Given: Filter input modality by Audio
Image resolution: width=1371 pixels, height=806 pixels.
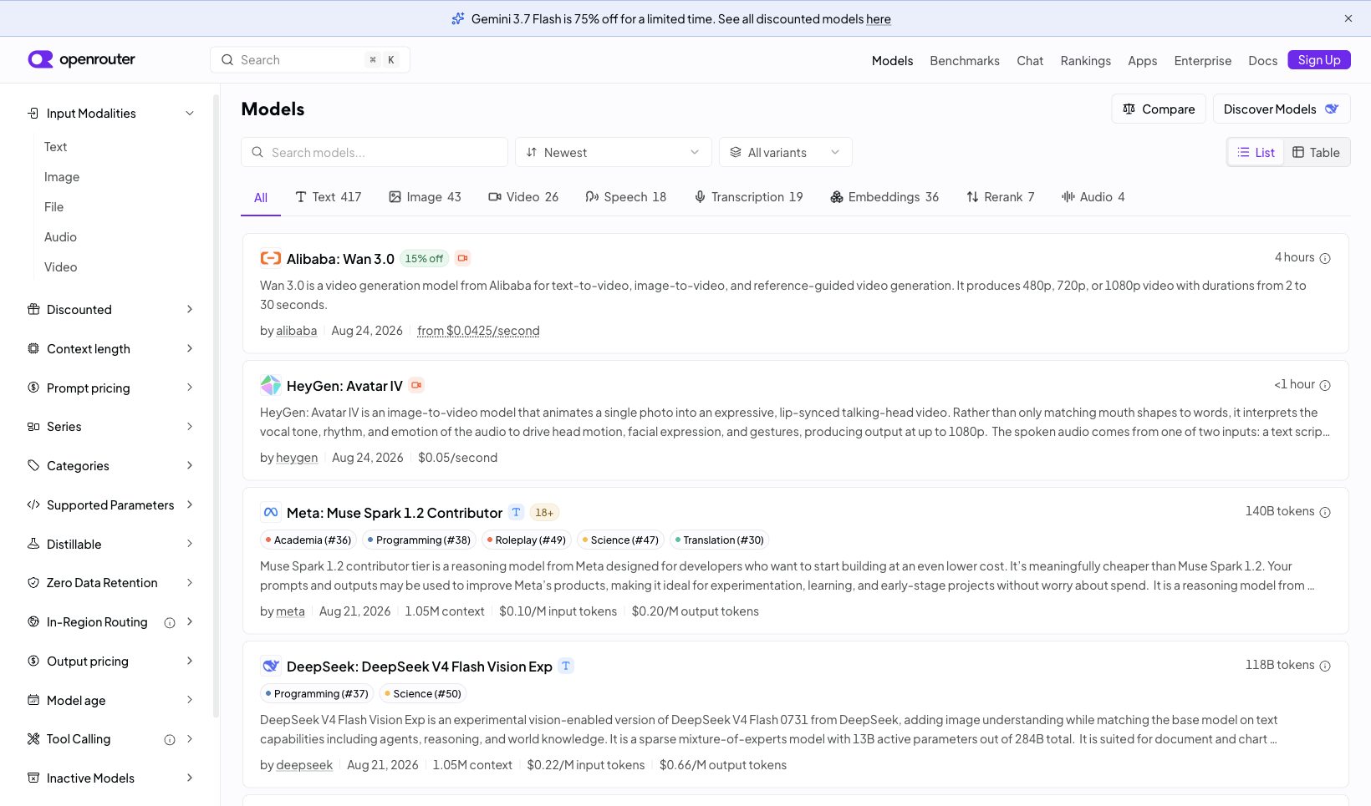Looking at the screenshot, I should [x=60, y=236].
